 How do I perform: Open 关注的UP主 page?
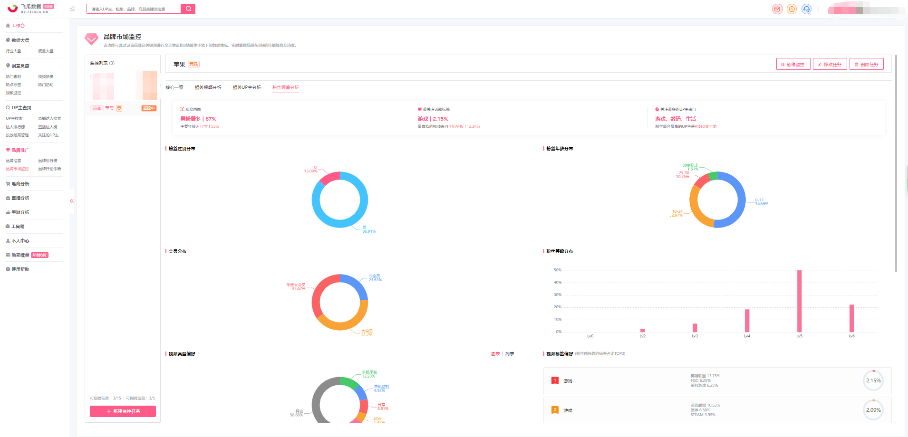pyautogui.click(x=48, y=135)
